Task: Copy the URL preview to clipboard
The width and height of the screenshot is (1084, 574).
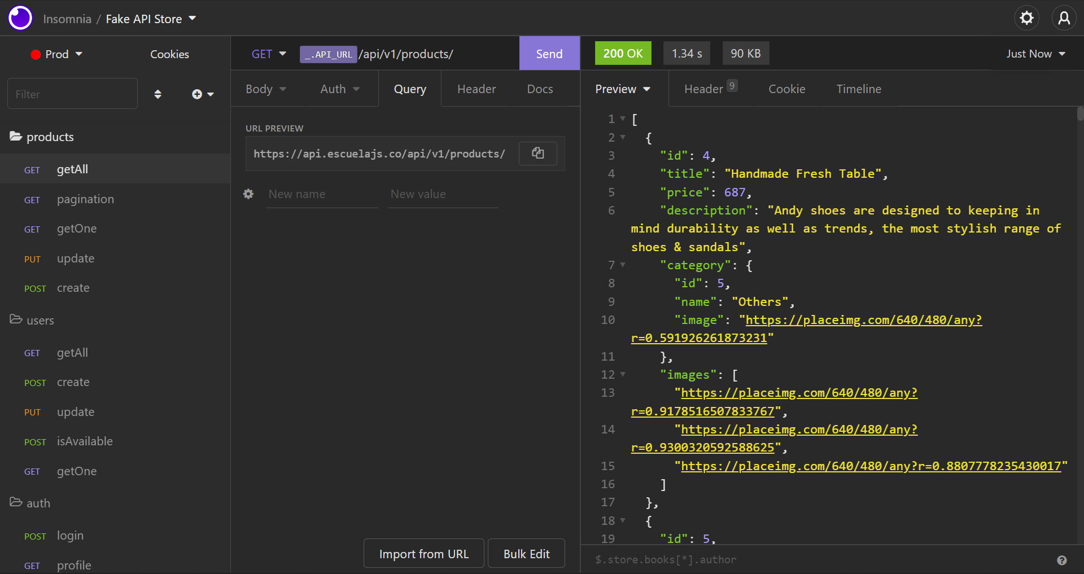Action: 538,153
